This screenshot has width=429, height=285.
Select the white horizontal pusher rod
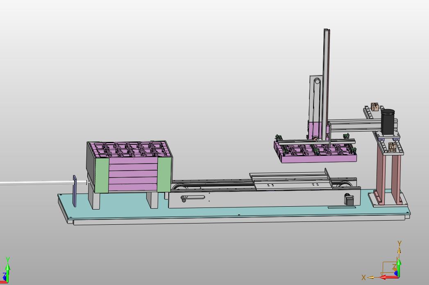44,182
